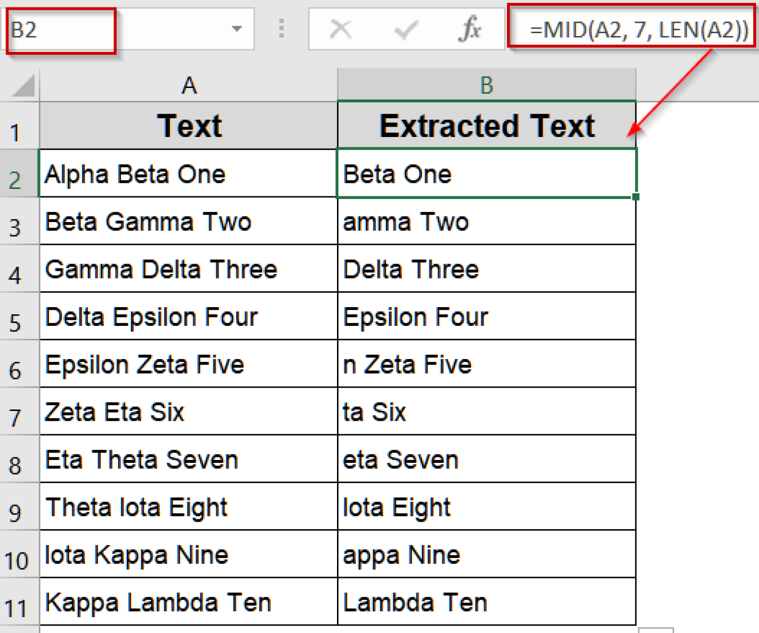The height and width of the screenshot is (633, 759).
Task: Click the cell with text Zeta Eta Six
Action: point(189,411)
